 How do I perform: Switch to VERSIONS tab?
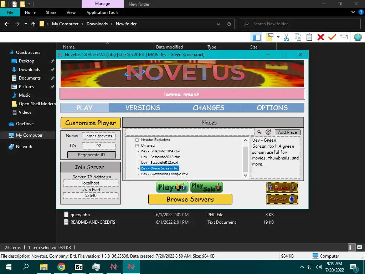pos(143,108)
